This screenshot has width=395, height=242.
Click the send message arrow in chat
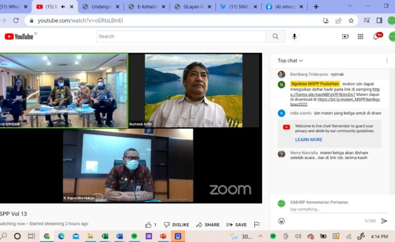click(384, 221)
